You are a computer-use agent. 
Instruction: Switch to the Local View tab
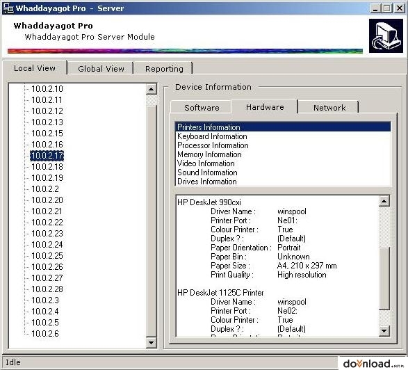(x=35, y=68)
